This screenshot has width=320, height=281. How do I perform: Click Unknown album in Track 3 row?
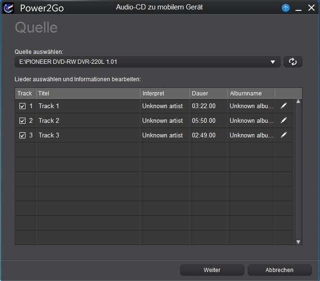(x=251, y=135)
